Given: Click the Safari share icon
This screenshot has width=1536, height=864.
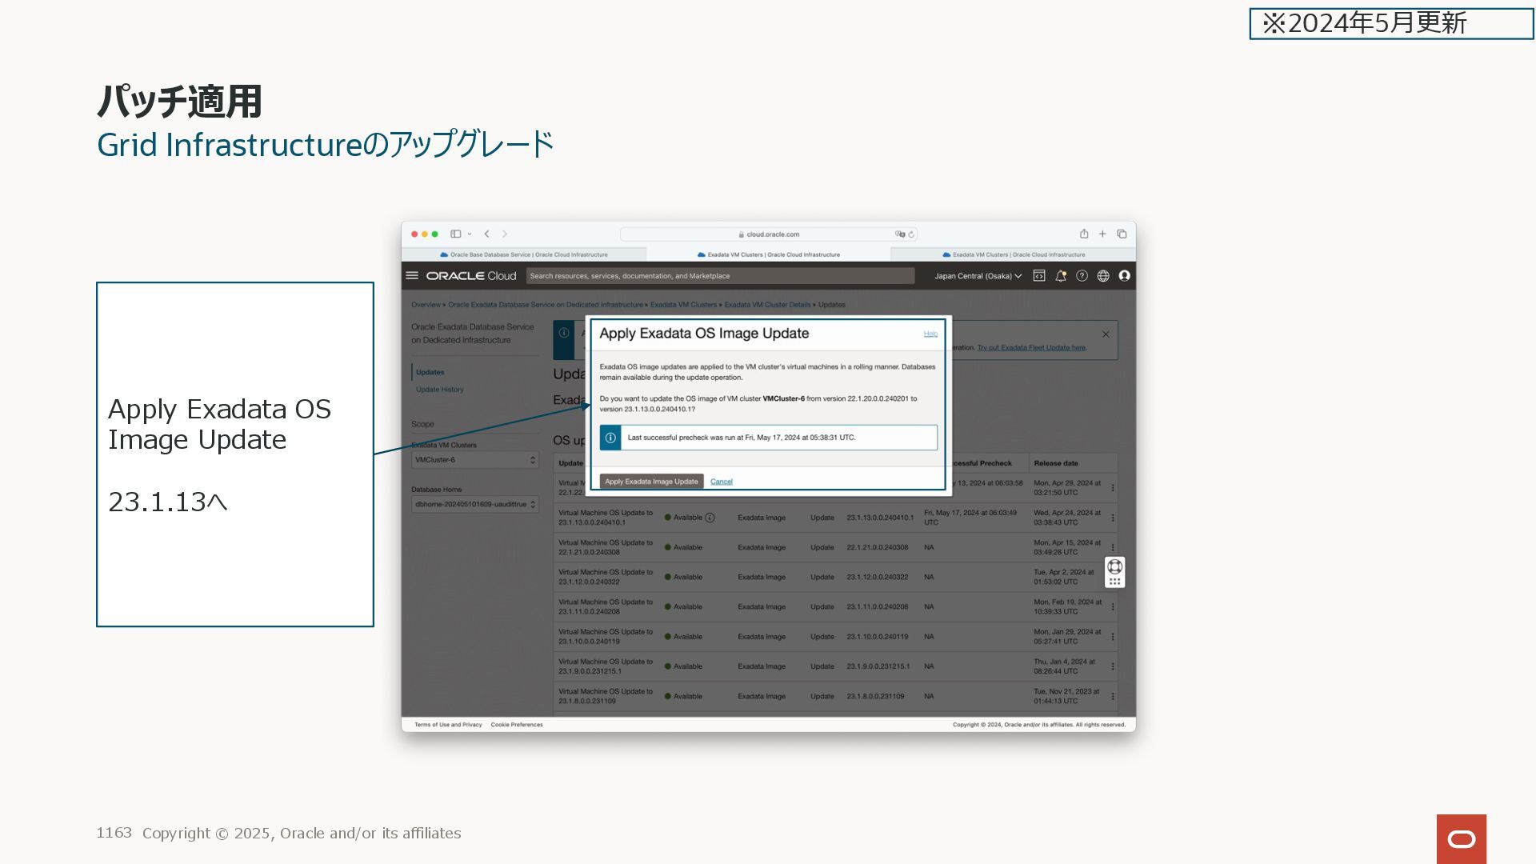Looking at the screenshot, I should [1084, 234].
